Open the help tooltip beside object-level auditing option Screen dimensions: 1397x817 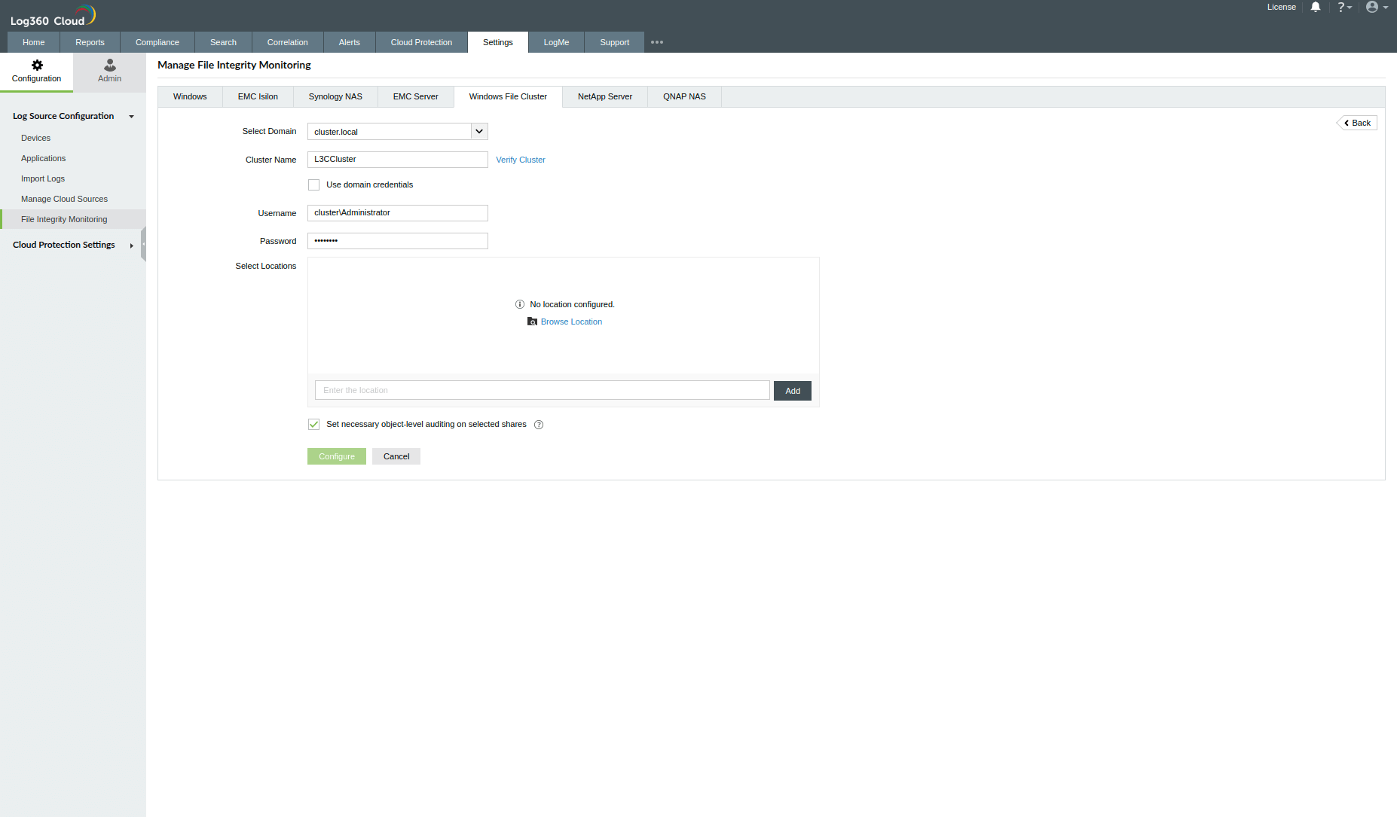pos(539,425)
